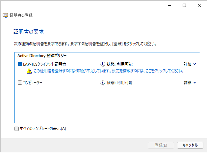Click 状態: 利用可能 text in EAP-TLS row
The image size is (207, 154).
[119, 64]
